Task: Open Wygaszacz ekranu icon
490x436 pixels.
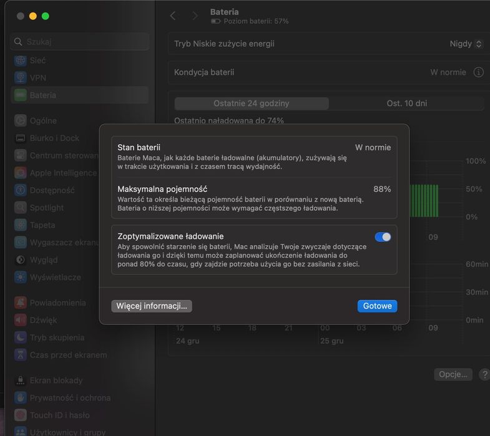Action: pos(21,243)
